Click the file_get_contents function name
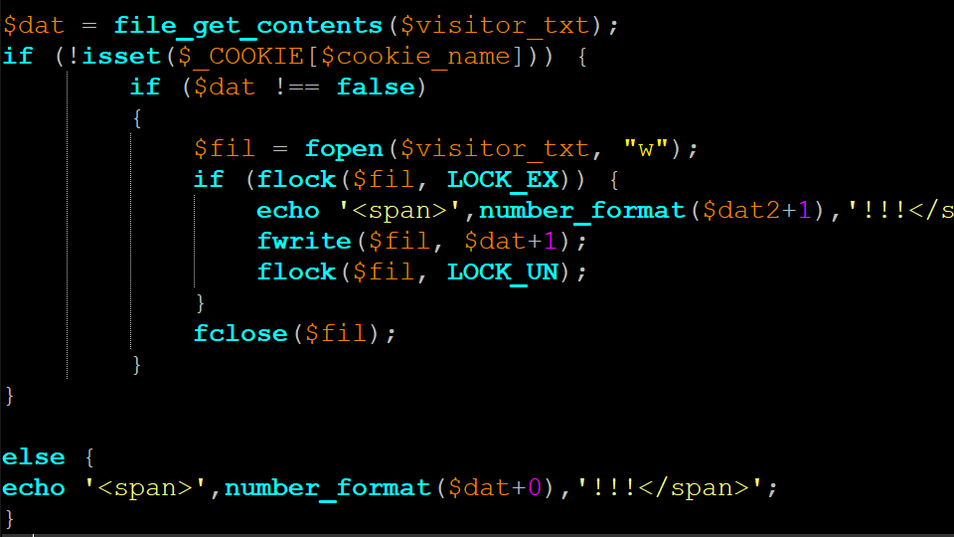Viewport: 954px width, 537px height. (248, 25)
